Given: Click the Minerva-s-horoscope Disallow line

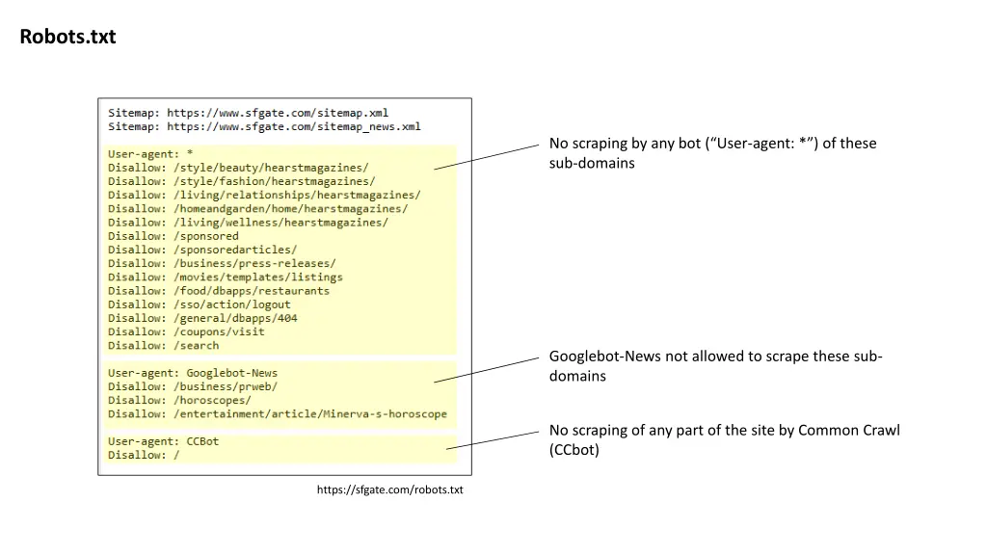Looking at the screenshot, I should [278, 414].
